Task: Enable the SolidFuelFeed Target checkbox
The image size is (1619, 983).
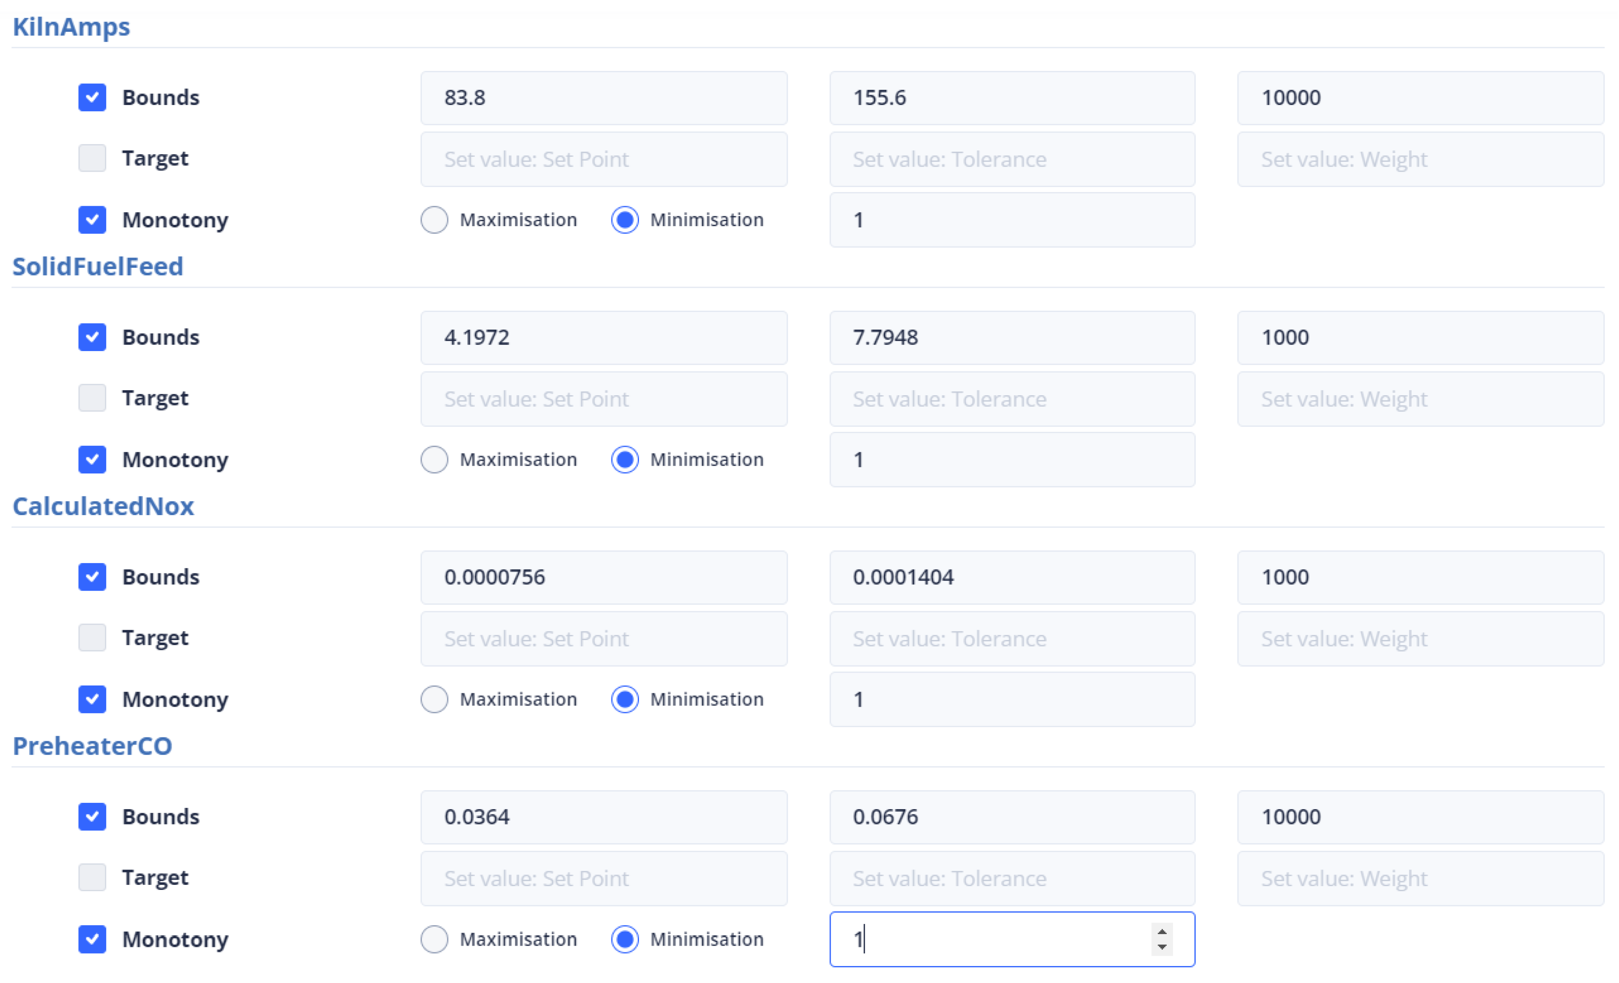Action: (92, 398)
